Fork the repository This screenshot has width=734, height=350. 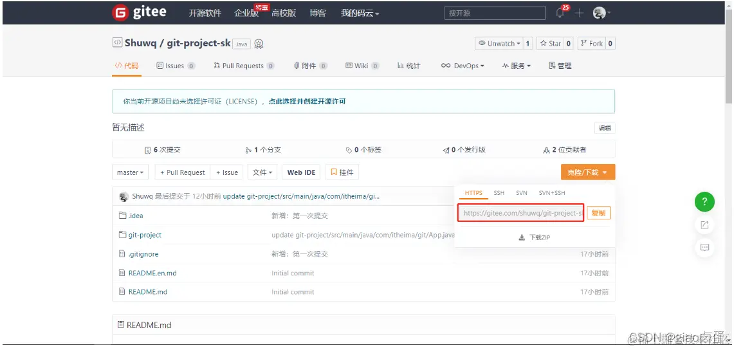[x=592, y=44]
